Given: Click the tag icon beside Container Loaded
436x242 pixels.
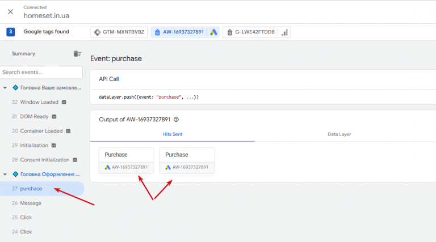Looking at the screenshot, I should pyautogui.click(x=68, y=131).
